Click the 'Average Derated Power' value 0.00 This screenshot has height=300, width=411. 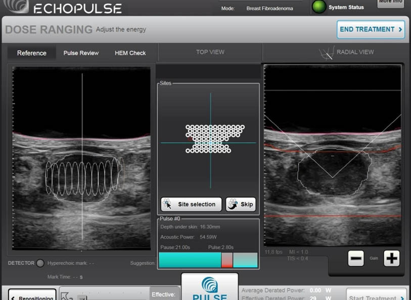pos(315,290)
